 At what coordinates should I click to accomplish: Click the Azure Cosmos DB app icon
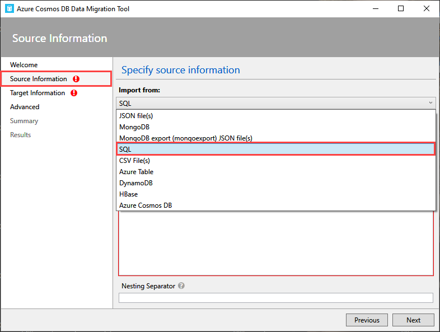(x=10, y=9)
